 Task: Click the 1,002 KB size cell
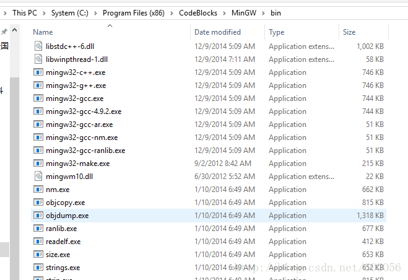[370, 46]
